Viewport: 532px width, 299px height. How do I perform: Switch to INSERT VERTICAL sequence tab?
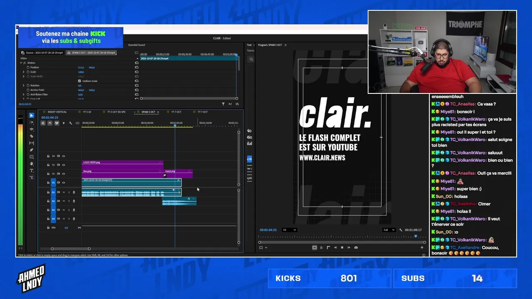(57, 112)
